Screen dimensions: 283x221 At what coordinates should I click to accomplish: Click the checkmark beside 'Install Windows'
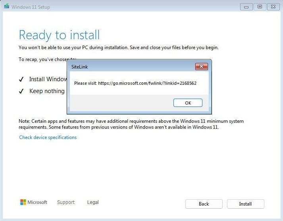click(21, 79)
